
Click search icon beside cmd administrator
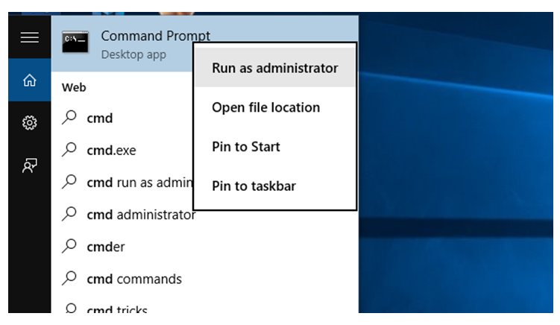tap(69, 214)
